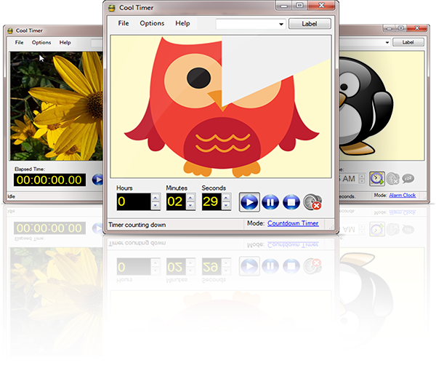436x384 pixels.
Task: Open the Options menu in front window
Action: tap(152, 23)
